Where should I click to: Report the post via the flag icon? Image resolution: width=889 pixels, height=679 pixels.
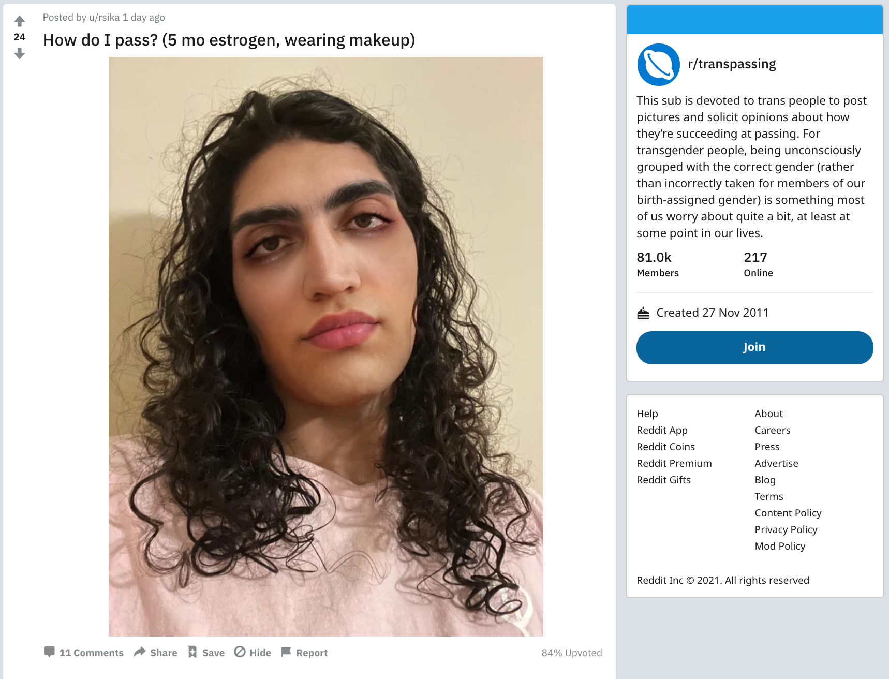pos(286,652)
